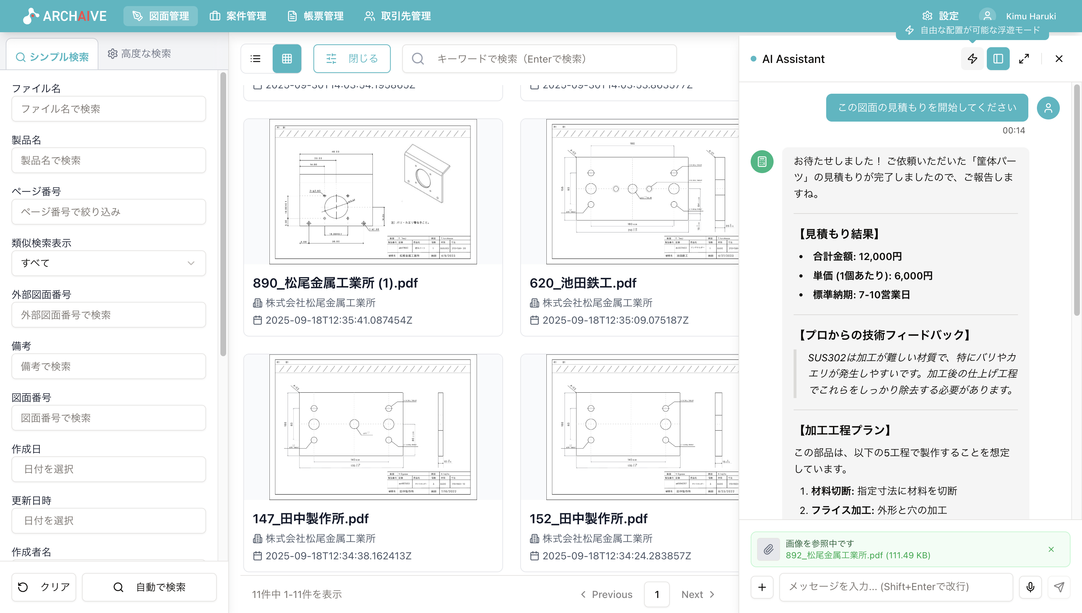Open the 案件管理 menu item

click(238, 16)
